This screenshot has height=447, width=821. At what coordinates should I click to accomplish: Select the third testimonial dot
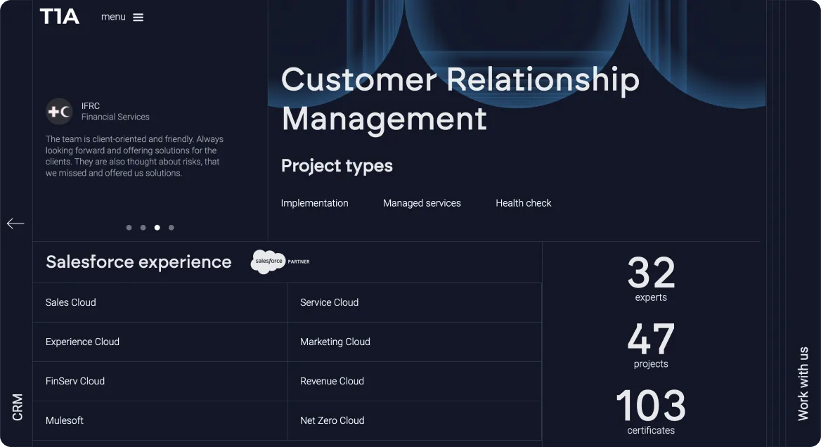[157, 228]
